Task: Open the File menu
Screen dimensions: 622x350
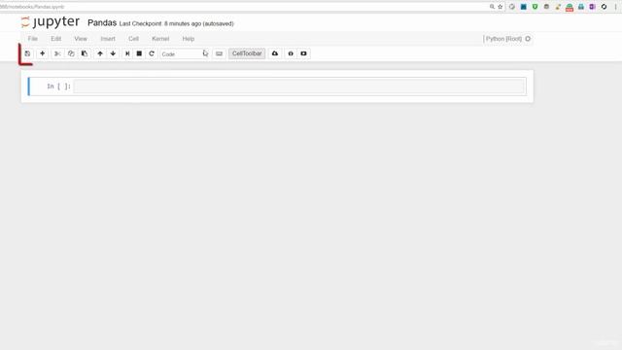Action: click(x=32, y=39)
